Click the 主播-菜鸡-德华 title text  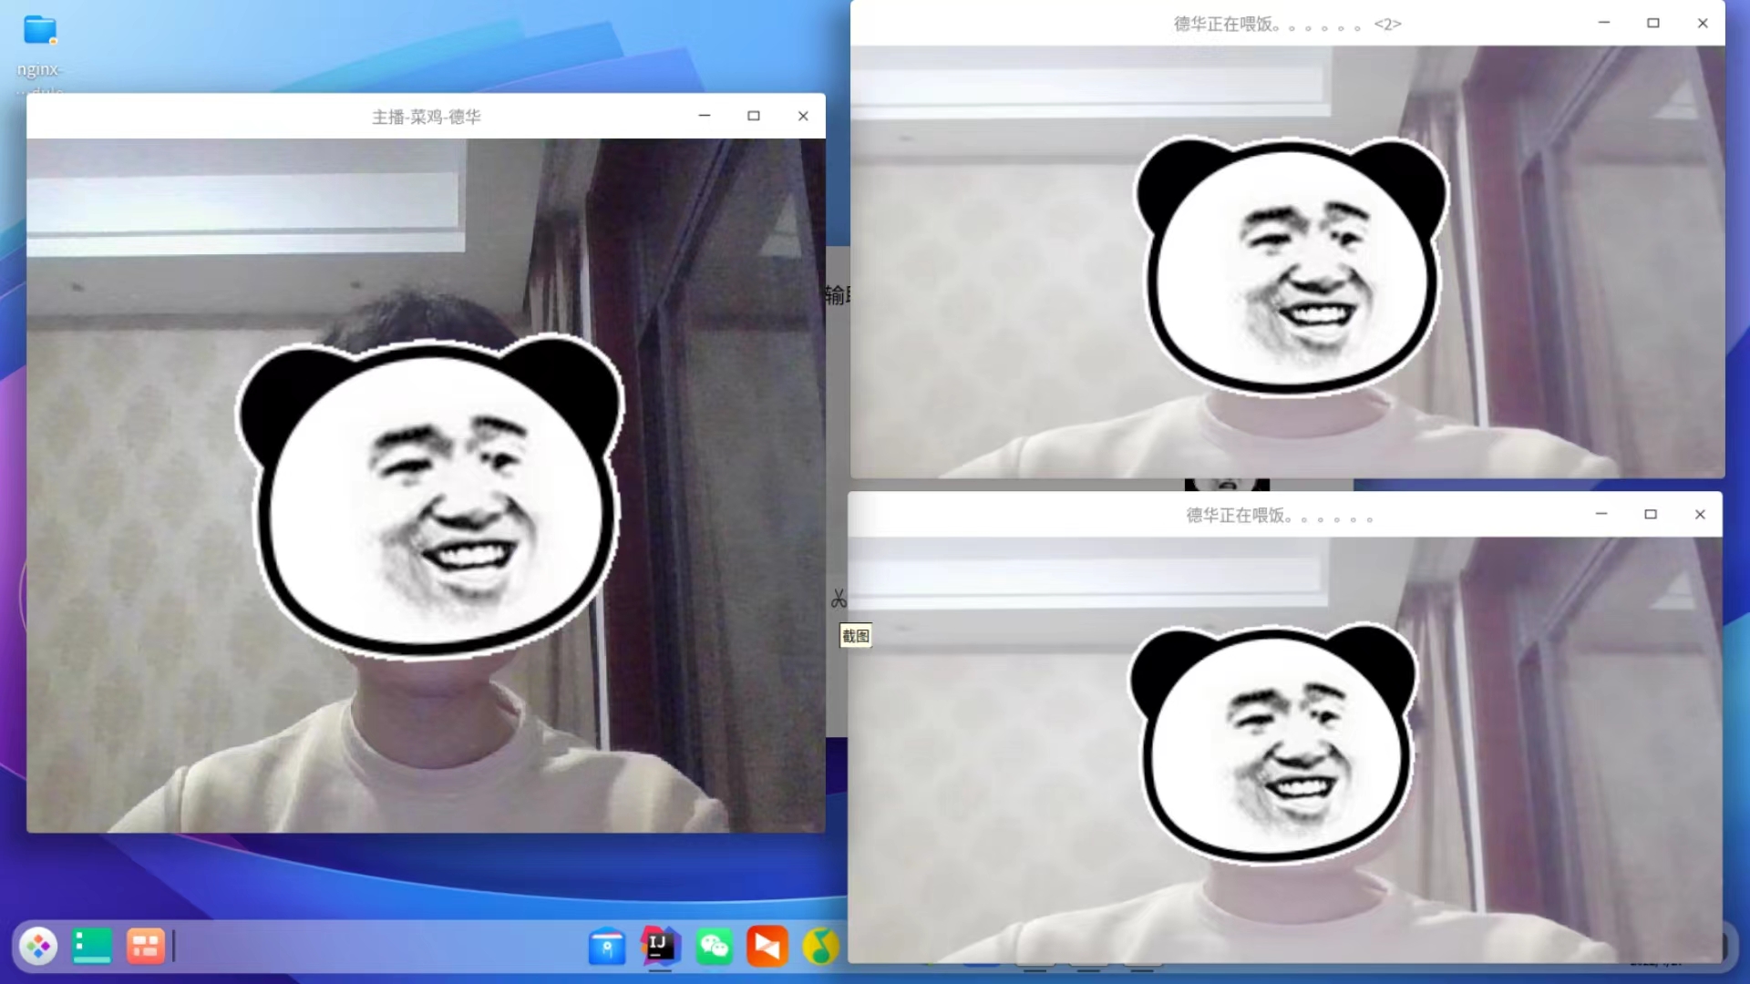(426, 117)
